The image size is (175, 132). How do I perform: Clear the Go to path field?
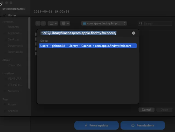click(x=133, y=33)
